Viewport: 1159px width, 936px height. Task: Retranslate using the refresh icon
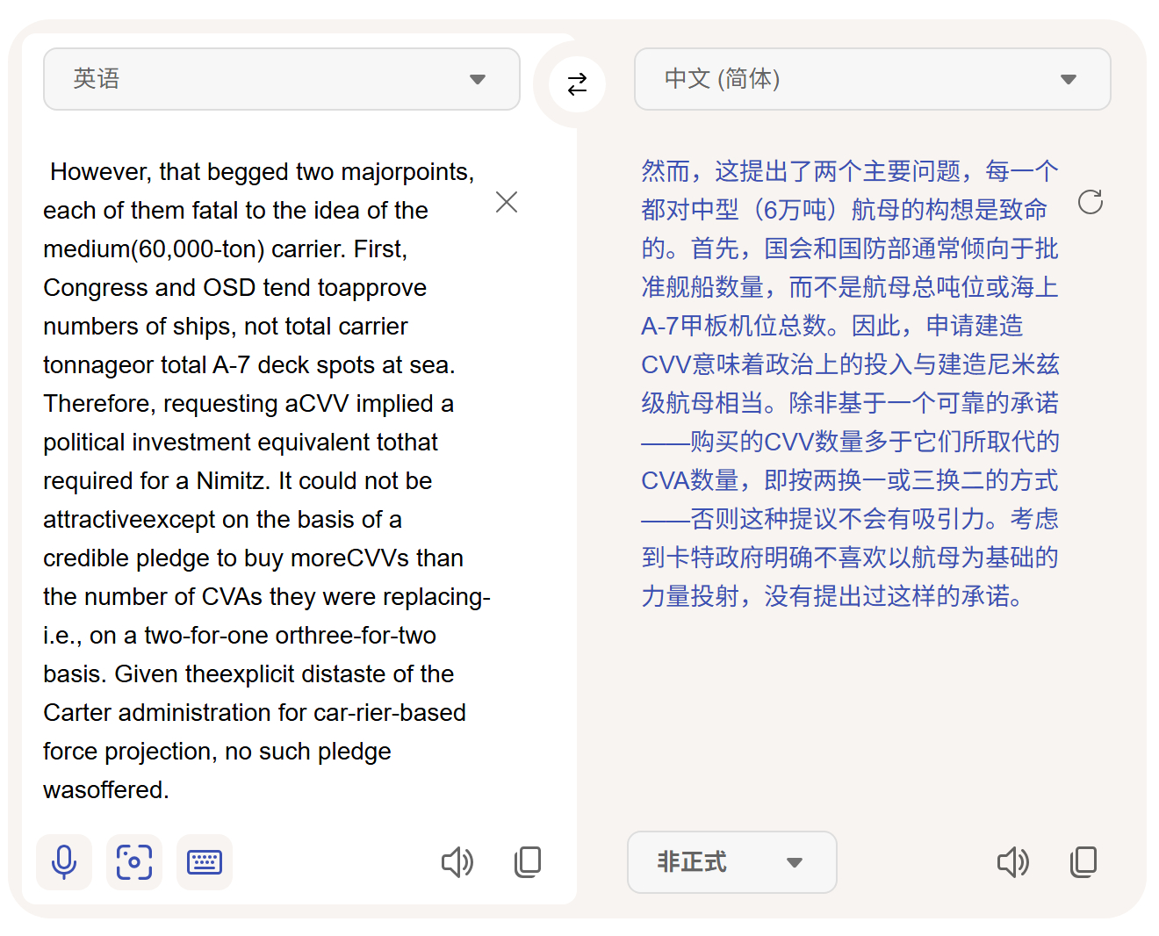(x=1091, y=202)
